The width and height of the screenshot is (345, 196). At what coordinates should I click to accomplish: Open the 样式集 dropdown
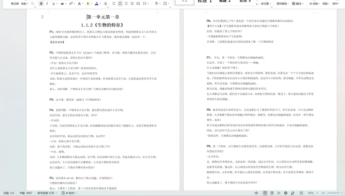coord(265,4)
